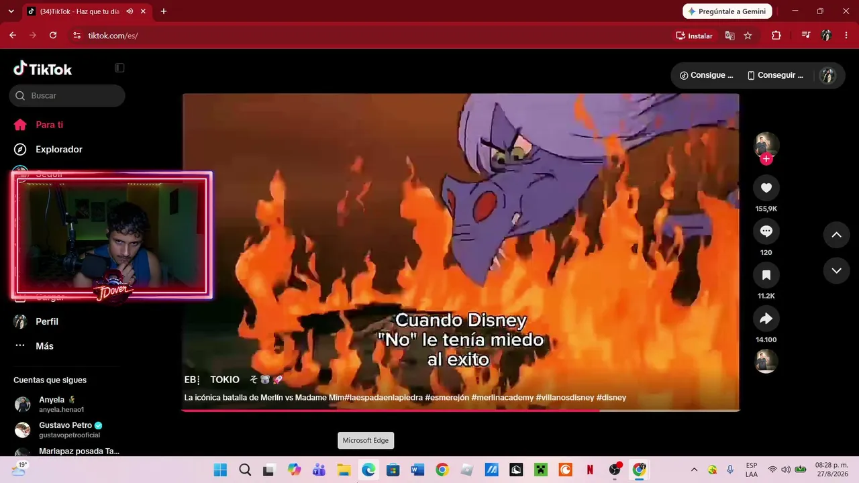This screenshot has width=859, height=483.
Task: Share the video using the arrow icon
Action: click(766, 319)
